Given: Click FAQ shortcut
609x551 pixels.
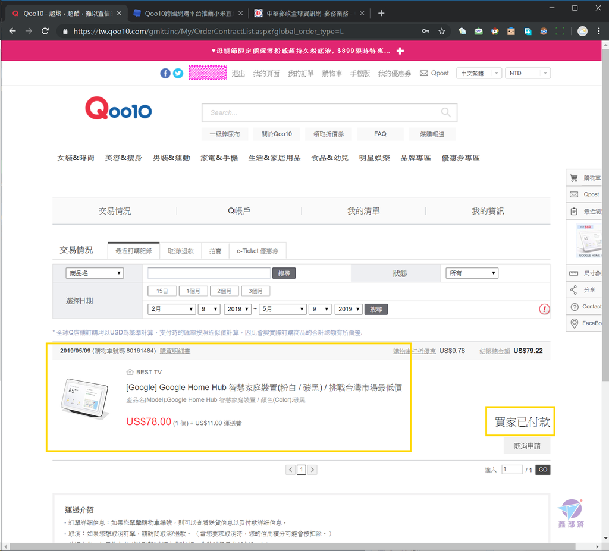Looking at the screenshot, I should pyautogui.click(x=380, y=134).
